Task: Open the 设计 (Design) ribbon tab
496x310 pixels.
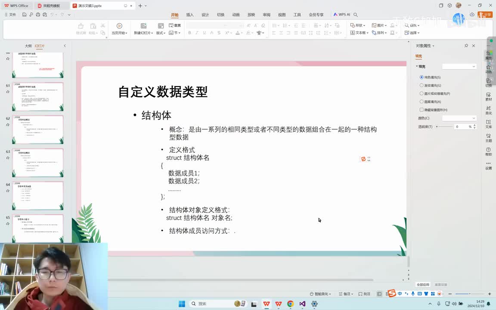Action: 205,15
